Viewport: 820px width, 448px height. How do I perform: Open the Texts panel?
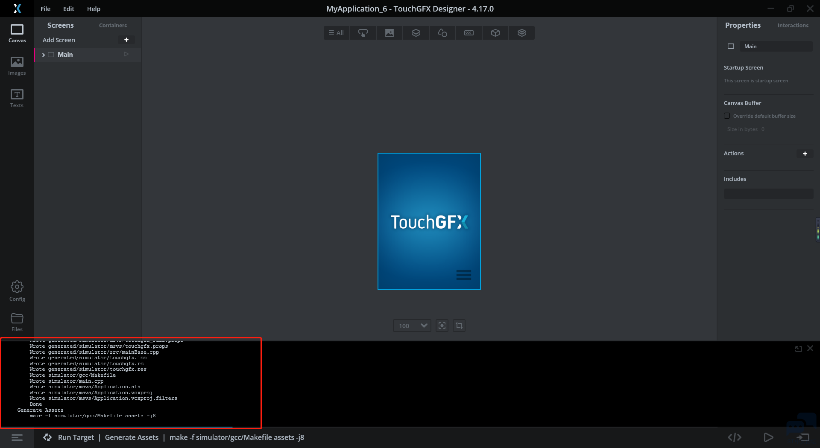[x=17, y=98]
